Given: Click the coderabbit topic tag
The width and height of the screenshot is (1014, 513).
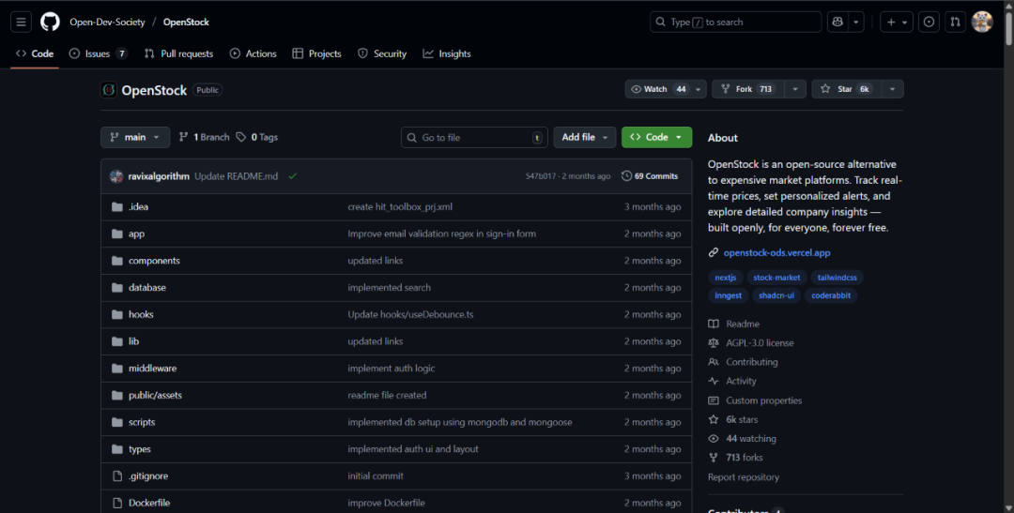Looking at the screenshot, I should [831, 295].
